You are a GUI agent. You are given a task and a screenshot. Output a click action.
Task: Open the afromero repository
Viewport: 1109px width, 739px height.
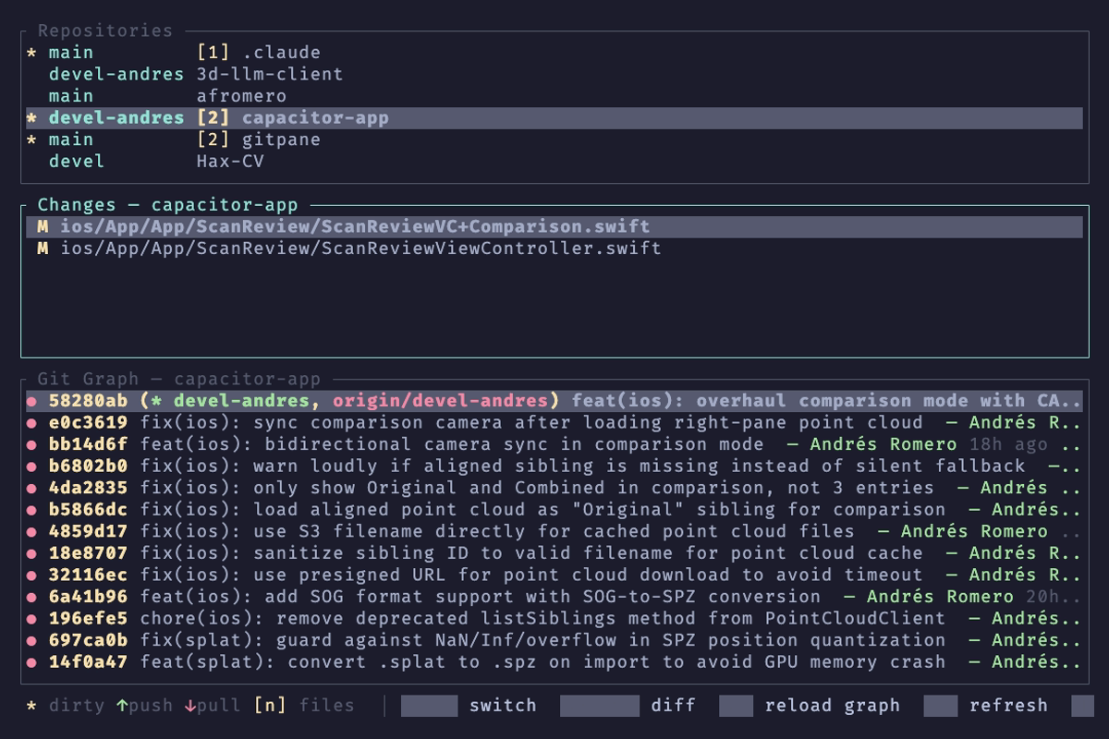pyautogui.click(x=240, y=96)
